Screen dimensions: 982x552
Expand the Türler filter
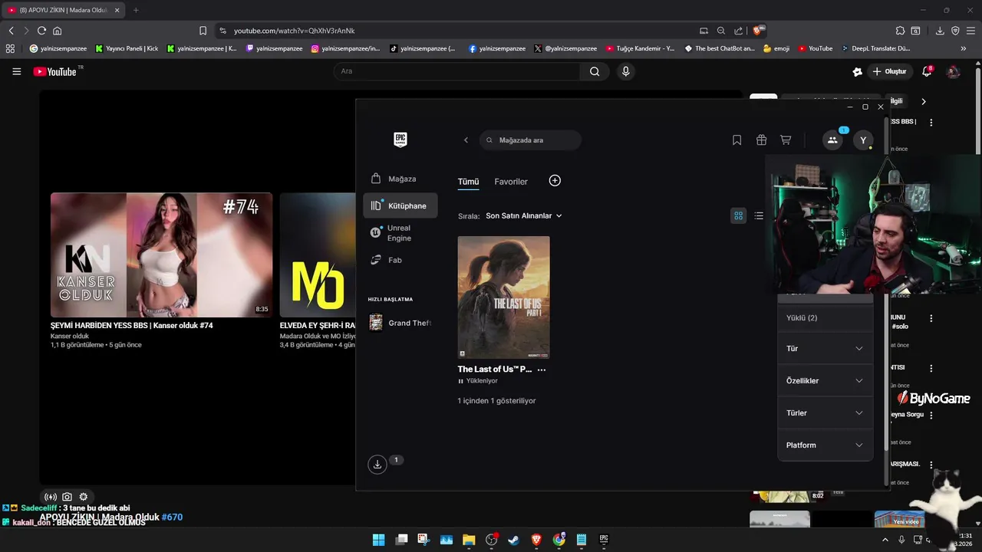(825, 412)
